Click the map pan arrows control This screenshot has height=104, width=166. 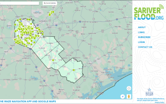pyautogui.click(x=129, y=88)
